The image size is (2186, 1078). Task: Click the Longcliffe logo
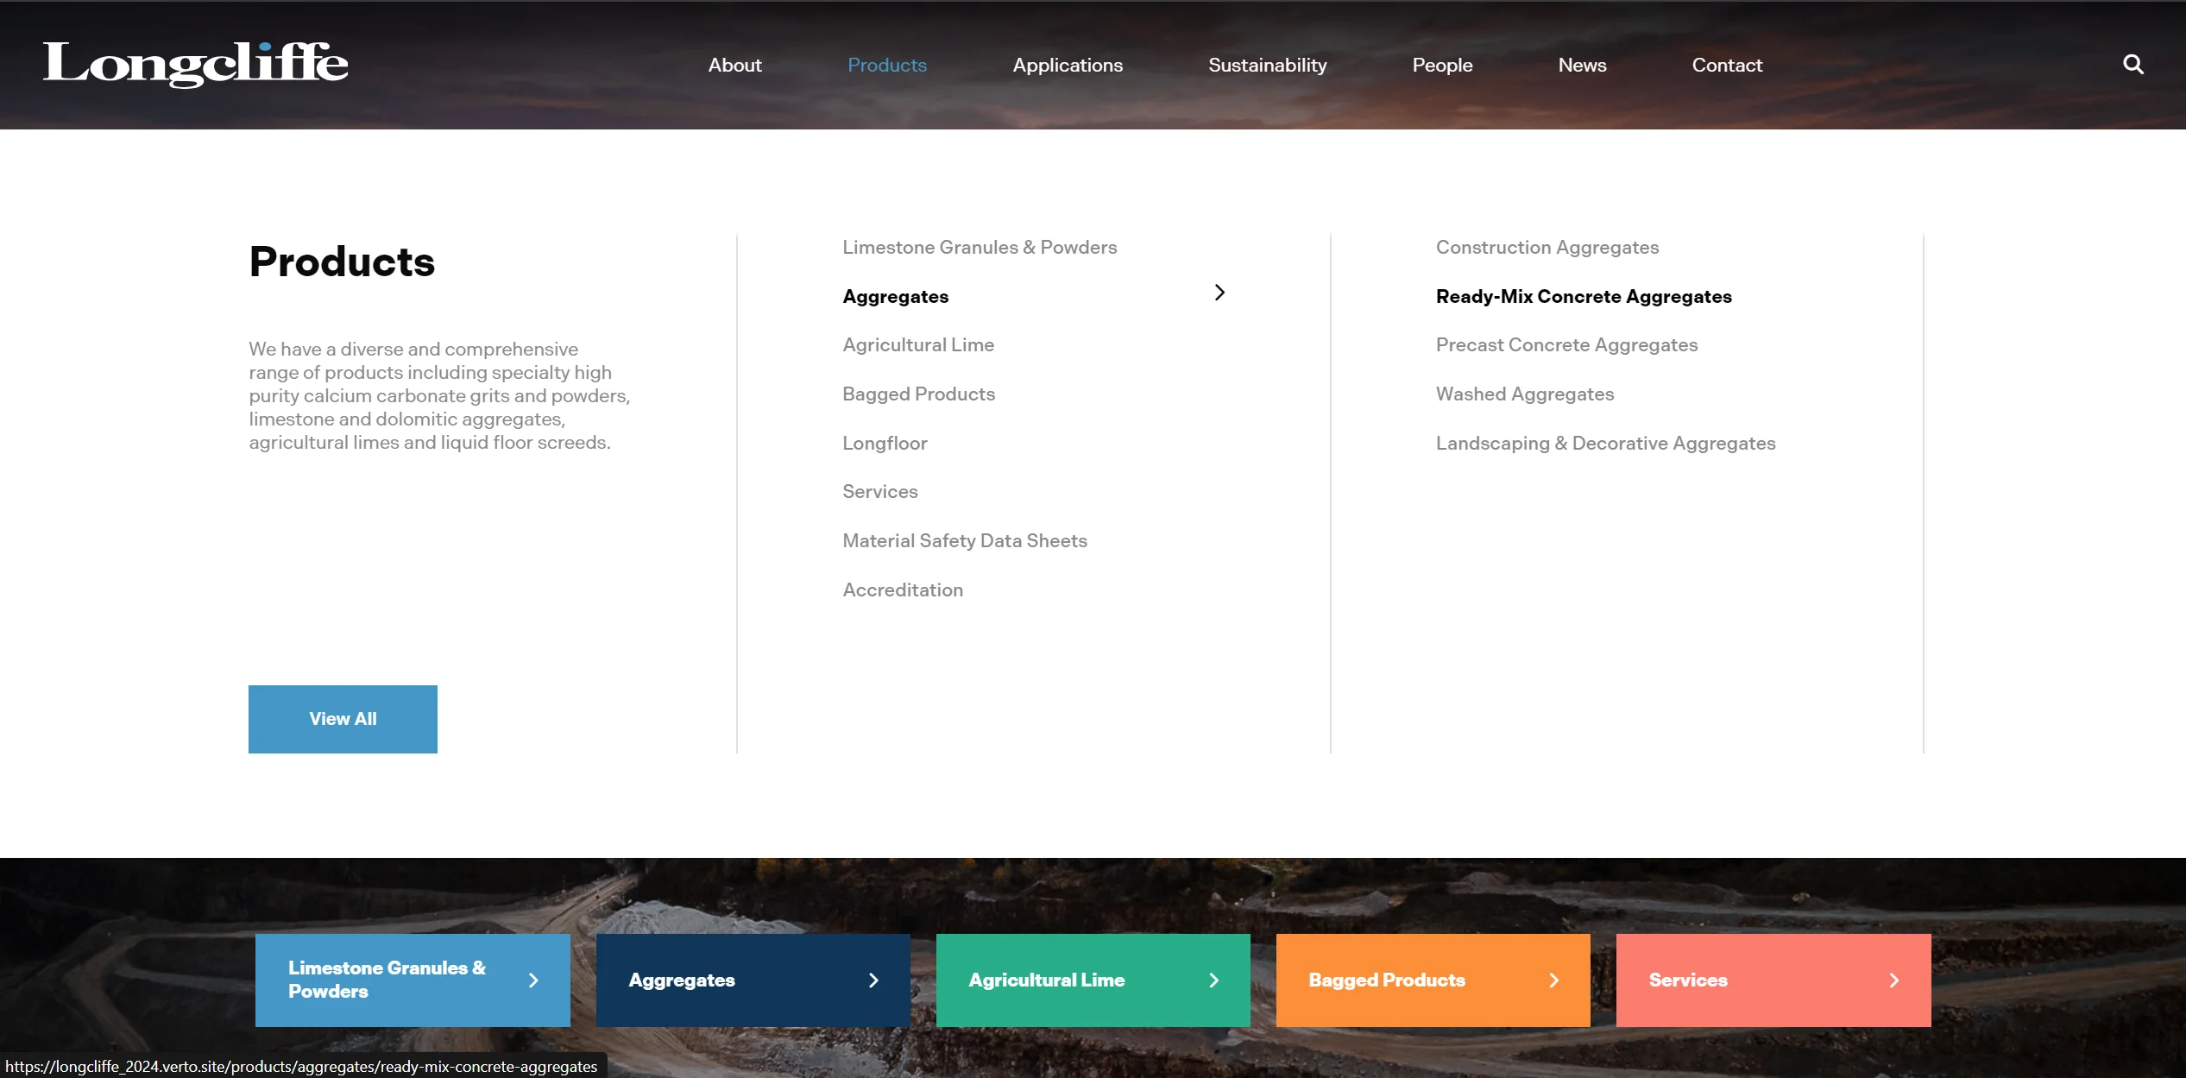click(x=195, y=65)
